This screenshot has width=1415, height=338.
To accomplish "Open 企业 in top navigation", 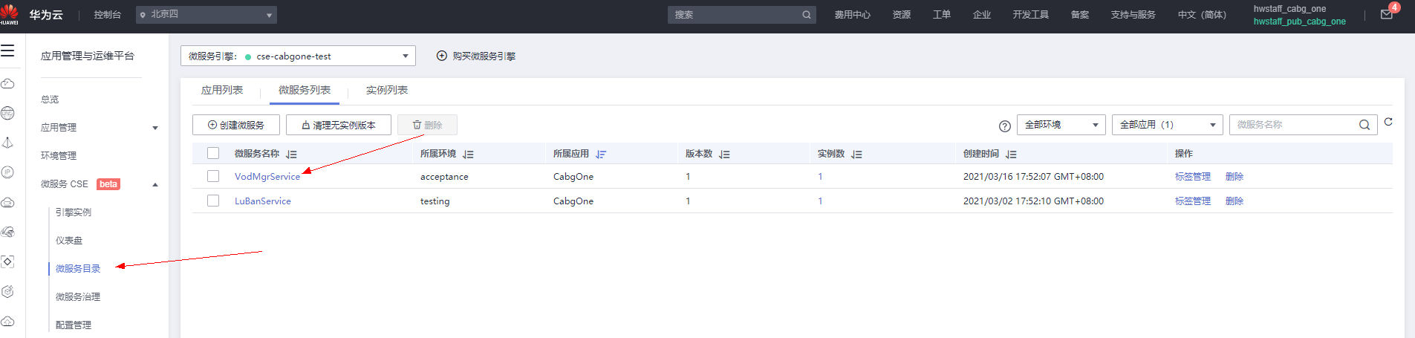I will tap(982, 15).
